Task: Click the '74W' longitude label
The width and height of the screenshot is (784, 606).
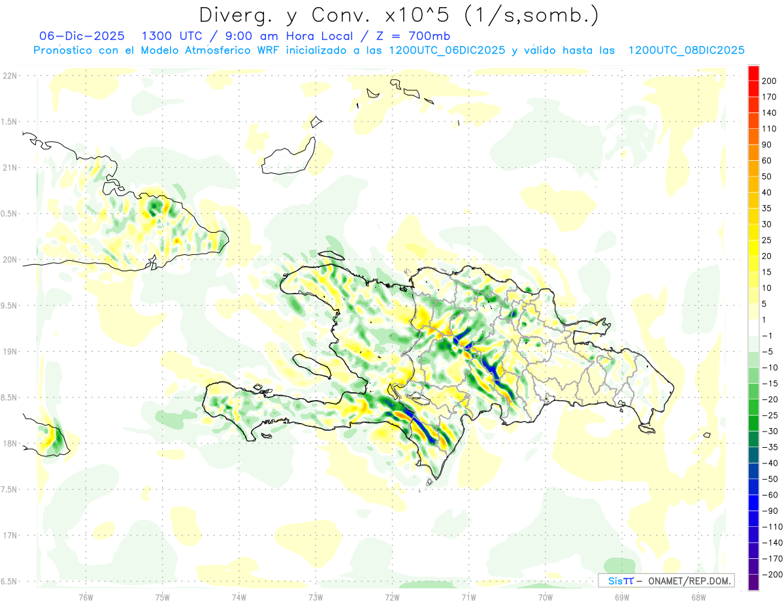Action: pos(239,597)
